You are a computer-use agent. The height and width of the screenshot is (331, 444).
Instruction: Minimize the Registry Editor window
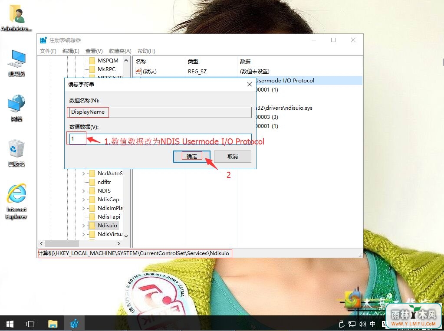[x=314, y=40]
